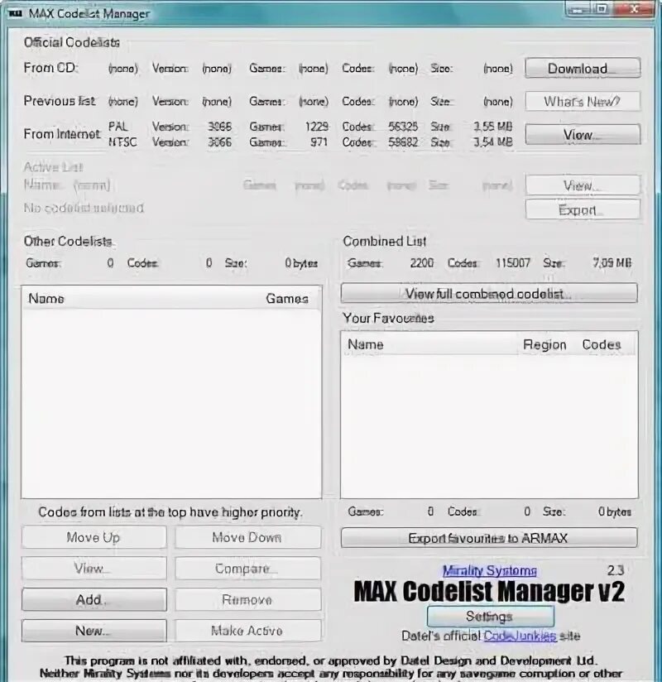Click the combined games value 2200
This screenshot has height=682, width=662.
coord(421,263)
